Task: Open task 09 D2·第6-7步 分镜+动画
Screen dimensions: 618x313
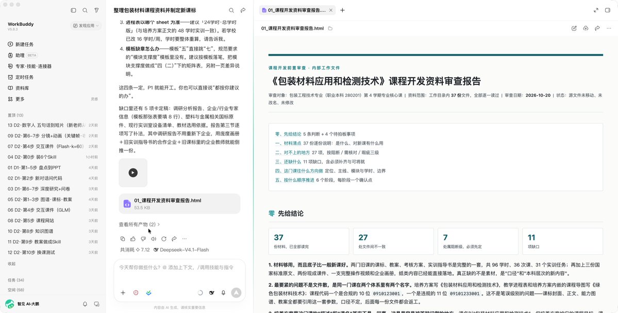Action: click(x=53, y=136)
